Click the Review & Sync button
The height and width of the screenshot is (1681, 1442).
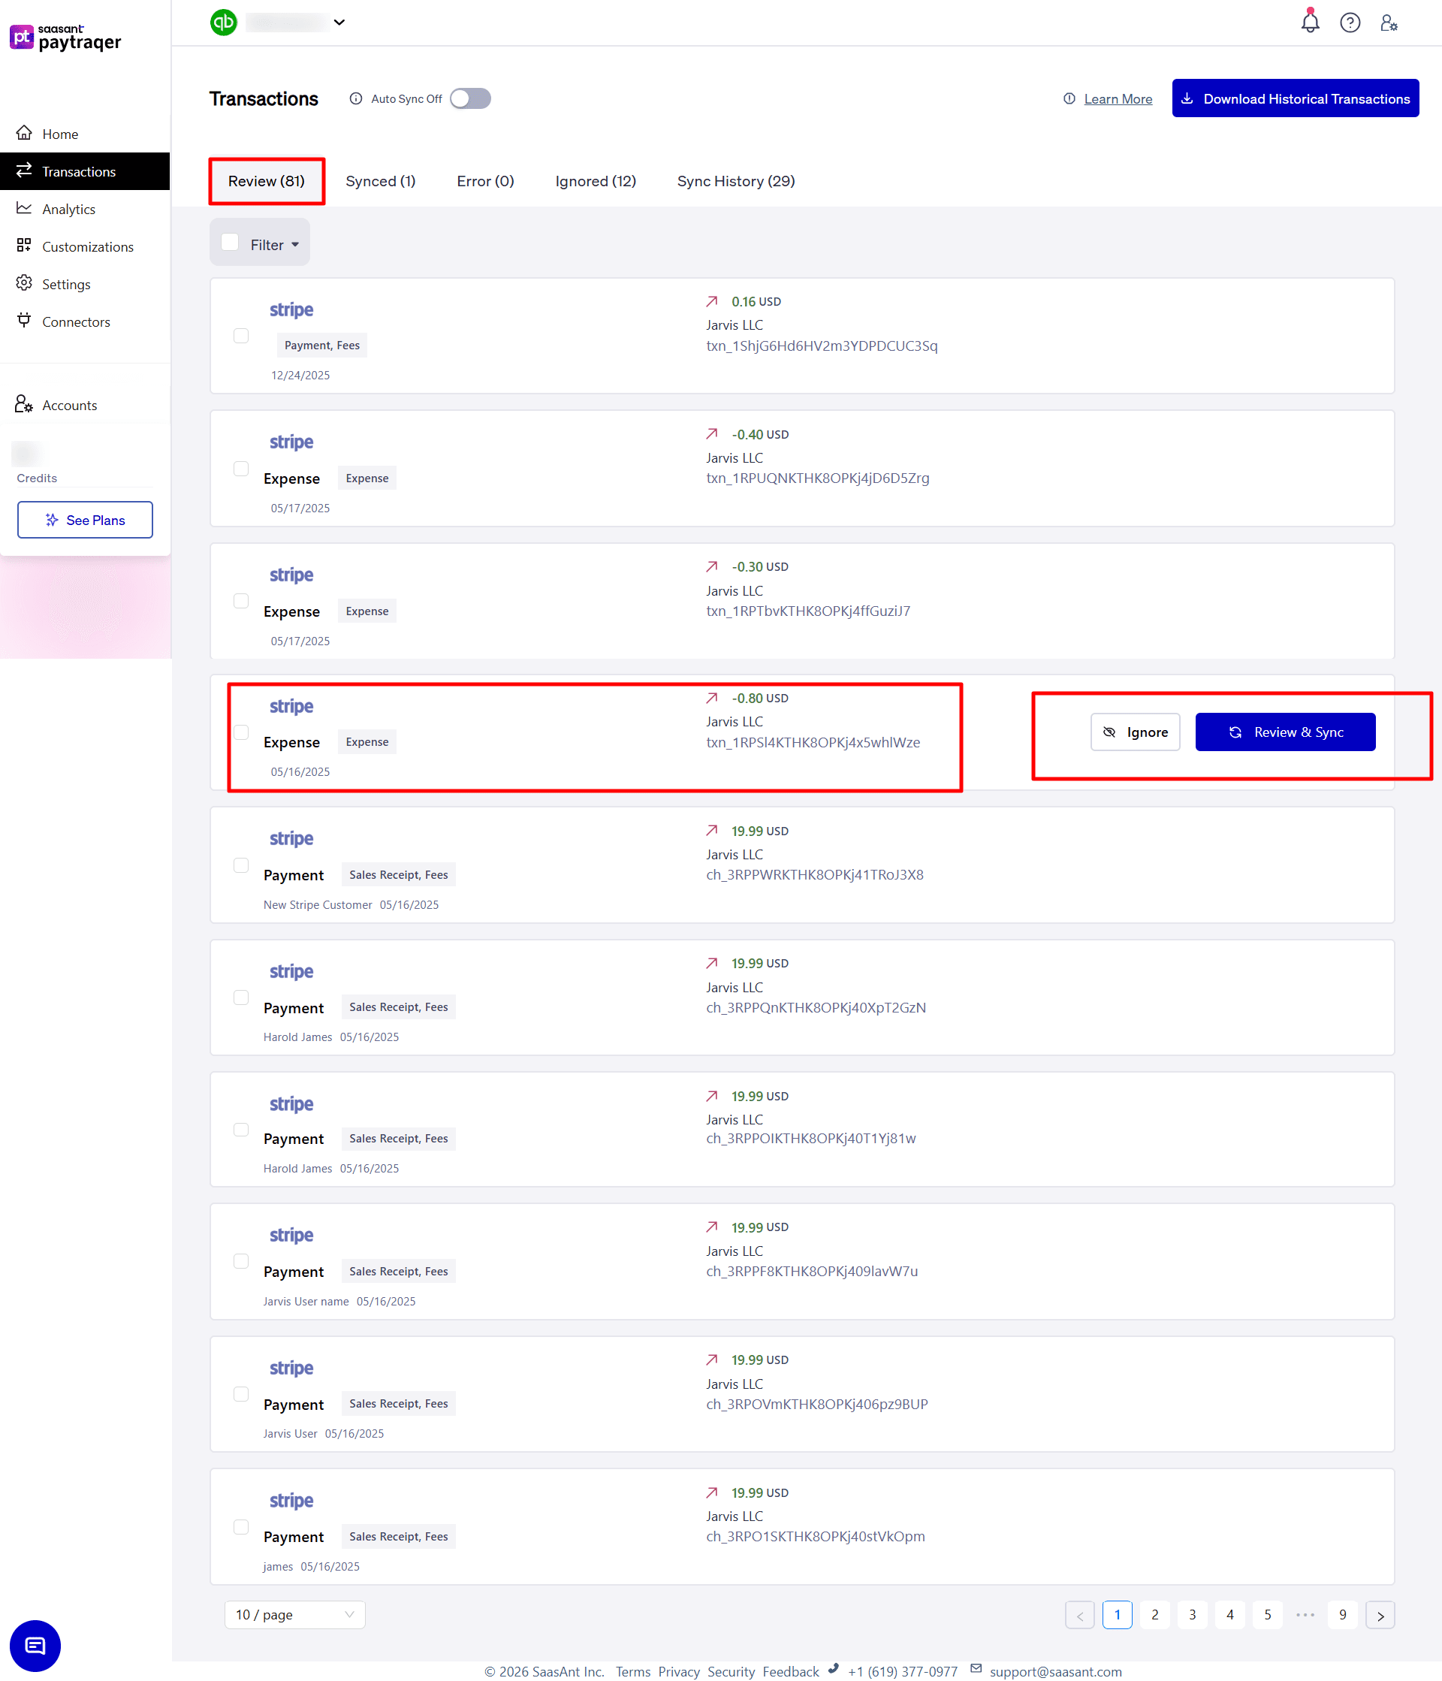(1285, 732)
